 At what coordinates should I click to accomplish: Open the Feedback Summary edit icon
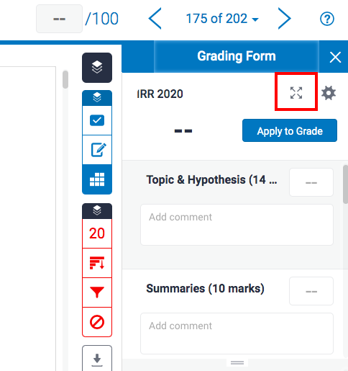[97, 150]
